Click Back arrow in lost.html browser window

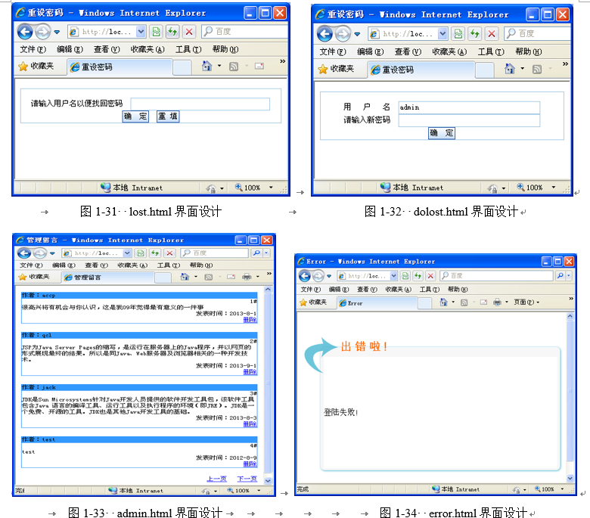[25, 32]
